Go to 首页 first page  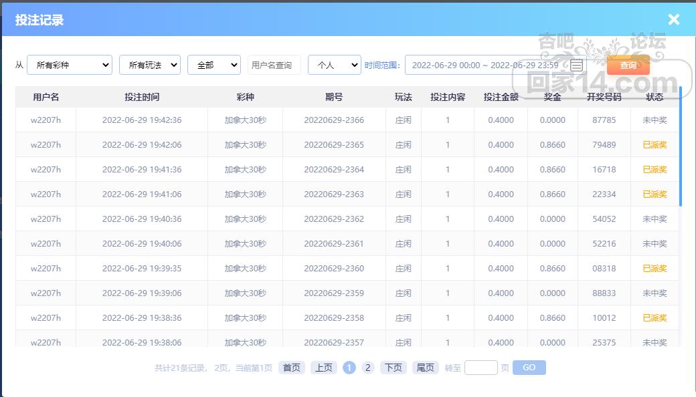tap(292, 368)
